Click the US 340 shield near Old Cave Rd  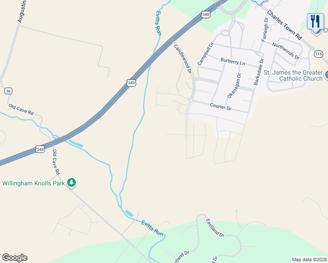click(x=40, y=149)
